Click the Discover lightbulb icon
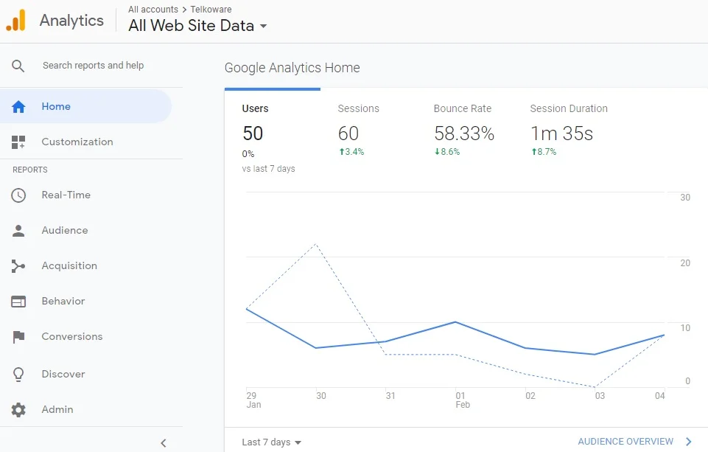Screen dimensions: 708x452 18,375
